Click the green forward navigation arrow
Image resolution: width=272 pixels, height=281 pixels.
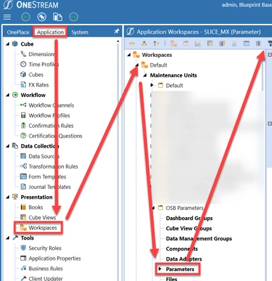pyautogui.click(x=74, y=17)
